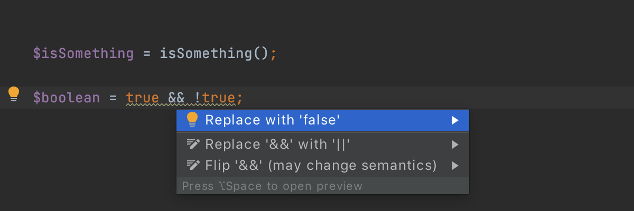Click the first underlined "true" literal

click(x=142, y=98)
